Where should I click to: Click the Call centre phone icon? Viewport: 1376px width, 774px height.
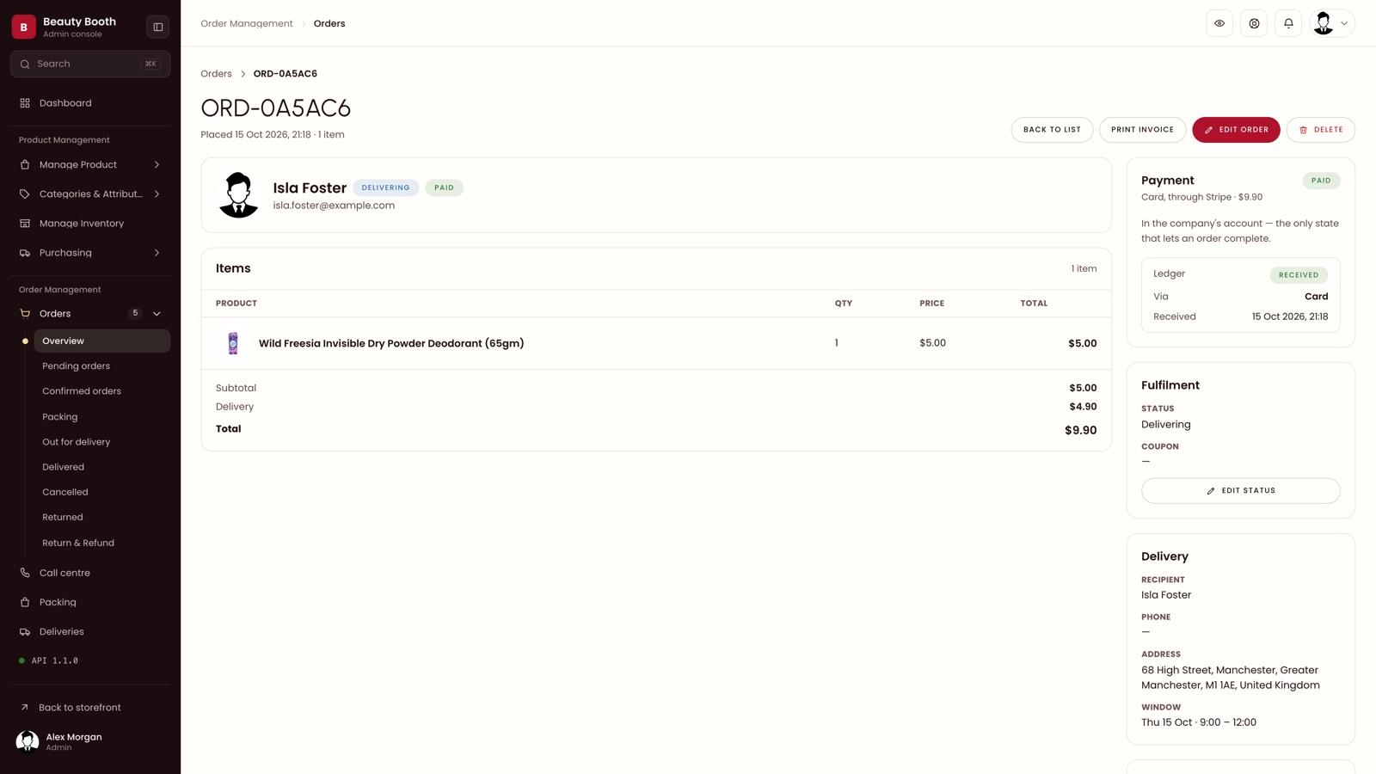click(25, 573)
